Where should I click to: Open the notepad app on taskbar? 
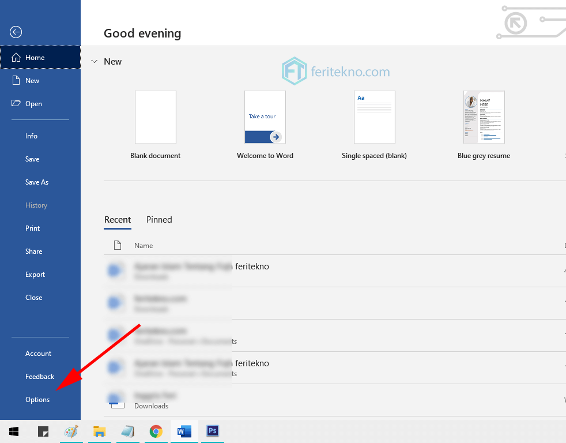[127, 431]
